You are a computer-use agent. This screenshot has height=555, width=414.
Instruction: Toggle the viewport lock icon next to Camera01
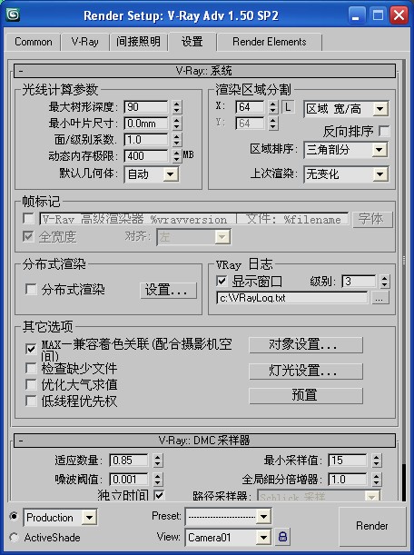tap(282, 536)
